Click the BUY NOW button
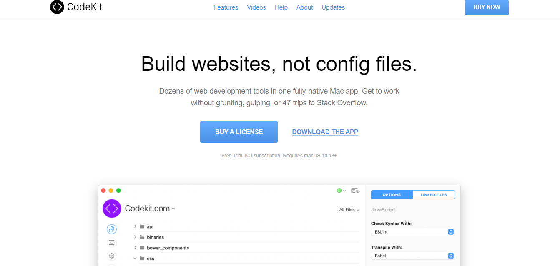 pos(487,7)
